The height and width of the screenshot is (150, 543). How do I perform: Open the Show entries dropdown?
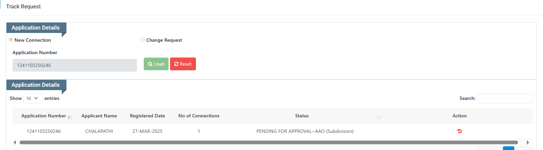[x=33, y=98]
